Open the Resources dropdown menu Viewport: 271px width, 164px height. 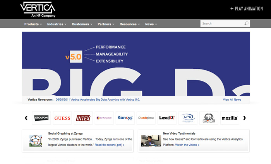pos(130,24)
